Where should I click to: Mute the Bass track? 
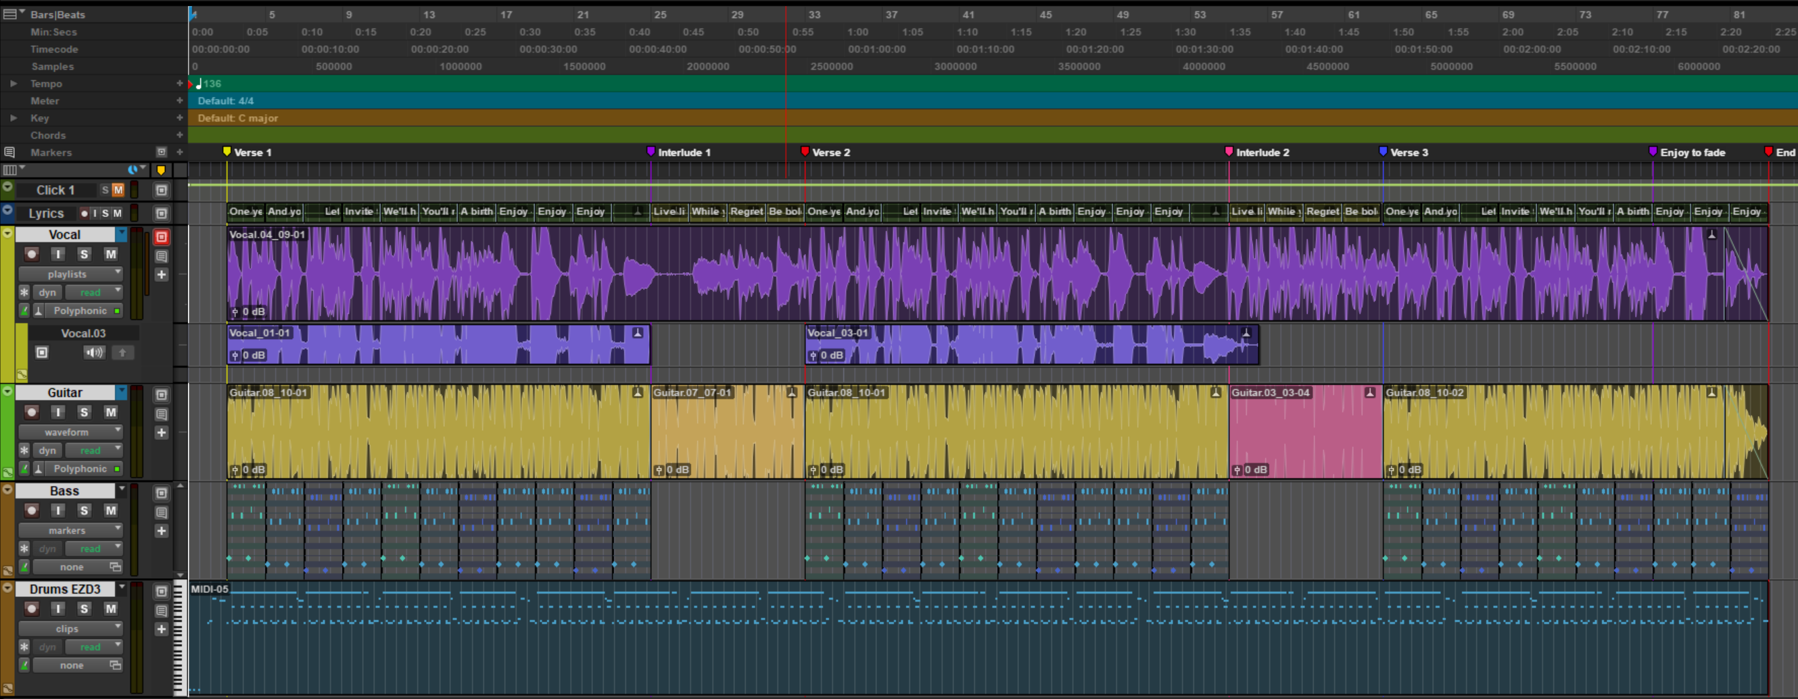coord(110,511)
